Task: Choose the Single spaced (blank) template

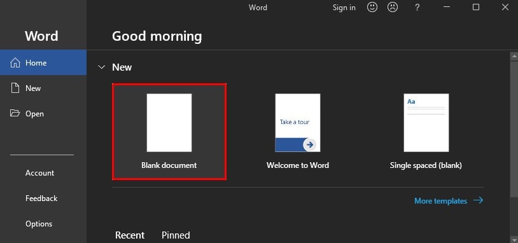Action: [x=426, y=132]
